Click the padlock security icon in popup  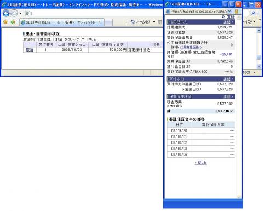coord(236,12)
